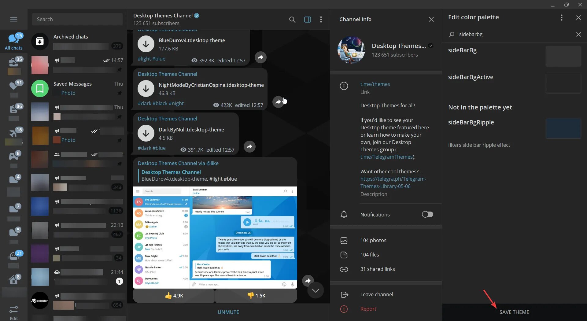Download DarkByNull.tdesktop-theme file
This screenshot has height=321, width=587.
(146, 133)
